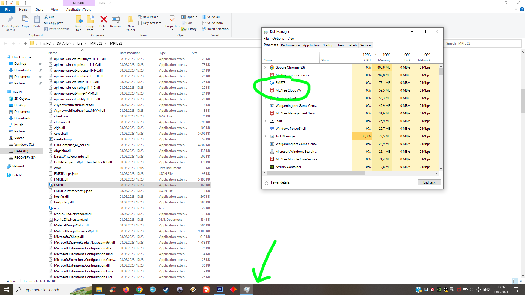This screenshot has width=525, height=295.
Task: Click Select all in the ribbon
Action: click(211, 17)
